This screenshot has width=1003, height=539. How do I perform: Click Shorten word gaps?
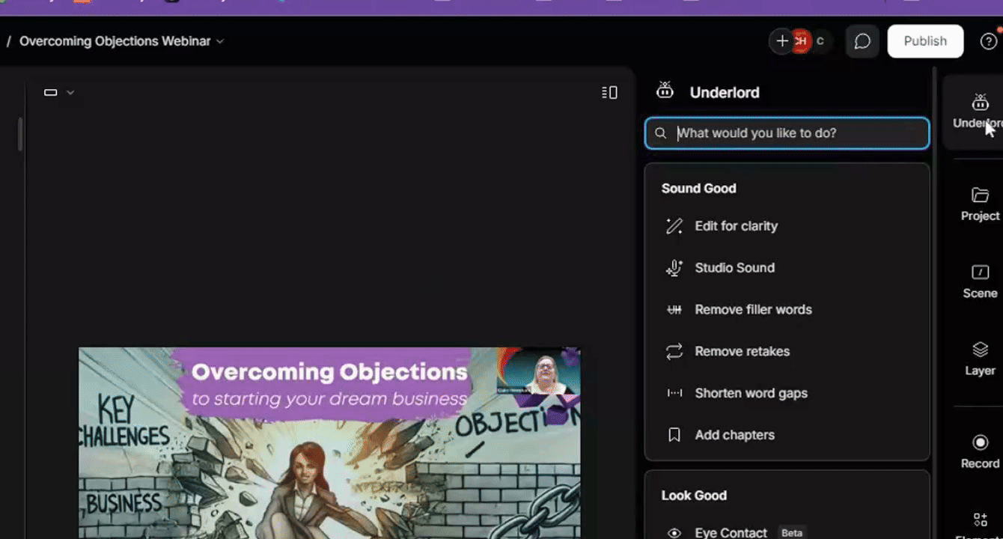pos(751,393)
